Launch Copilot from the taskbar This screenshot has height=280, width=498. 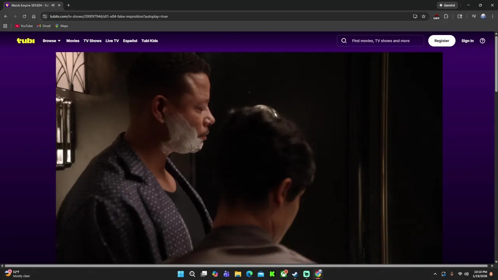coord(215,274)
